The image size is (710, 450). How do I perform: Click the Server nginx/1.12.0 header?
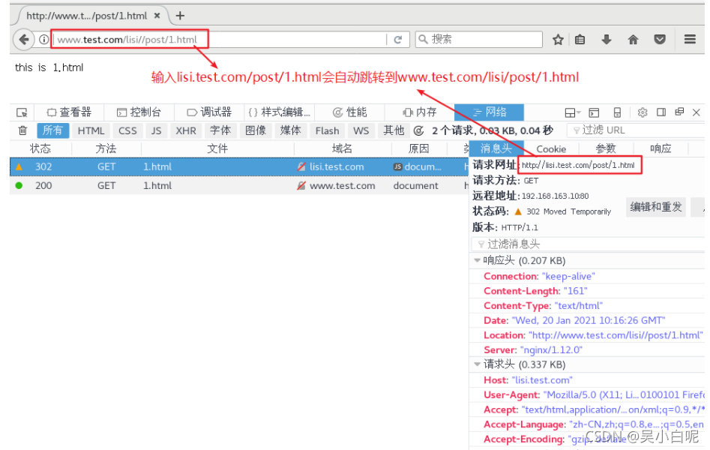point(533,349)
